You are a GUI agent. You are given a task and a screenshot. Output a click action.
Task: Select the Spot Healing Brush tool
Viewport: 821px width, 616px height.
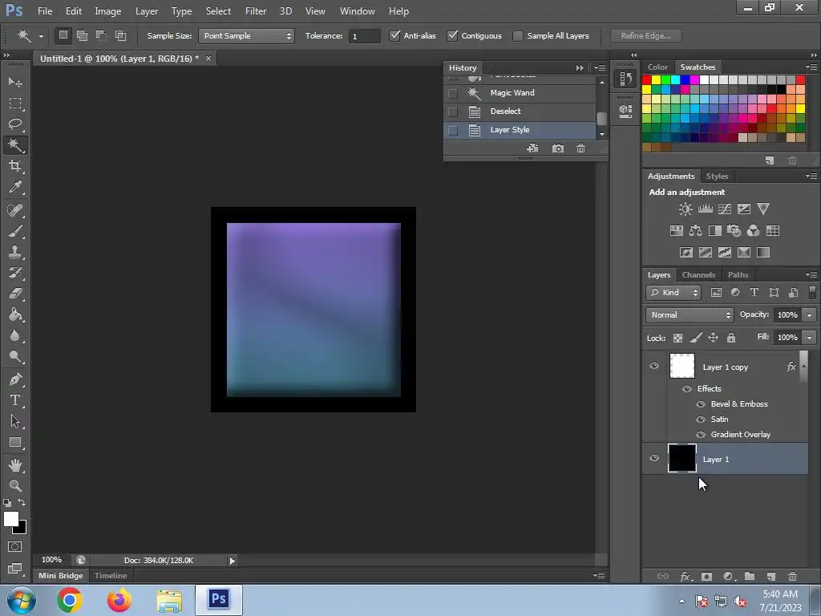pyautogui.click(x=15, y=210)
